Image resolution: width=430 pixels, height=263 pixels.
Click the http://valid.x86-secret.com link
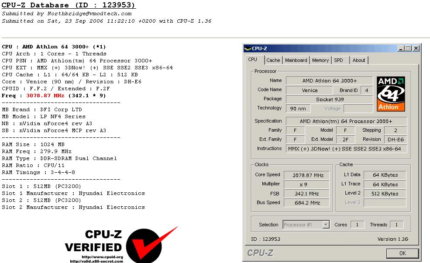click(96, 261)
